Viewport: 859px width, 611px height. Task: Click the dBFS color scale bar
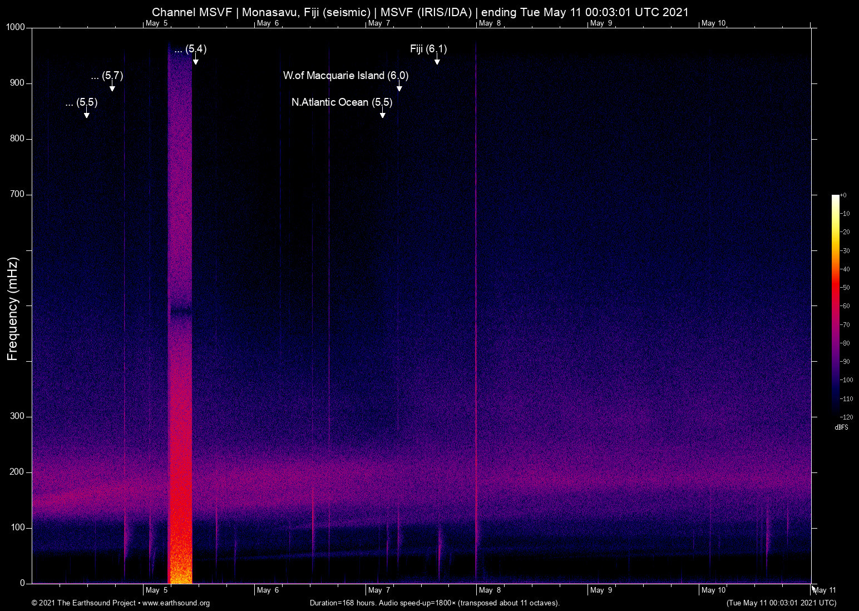tap(835, 305)
